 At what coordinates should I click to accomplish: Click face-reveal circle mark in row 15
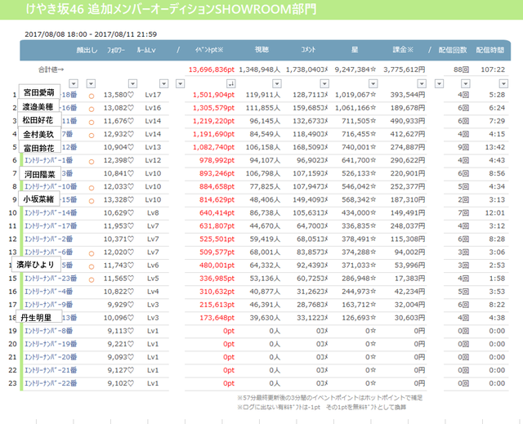click(91, 279)
